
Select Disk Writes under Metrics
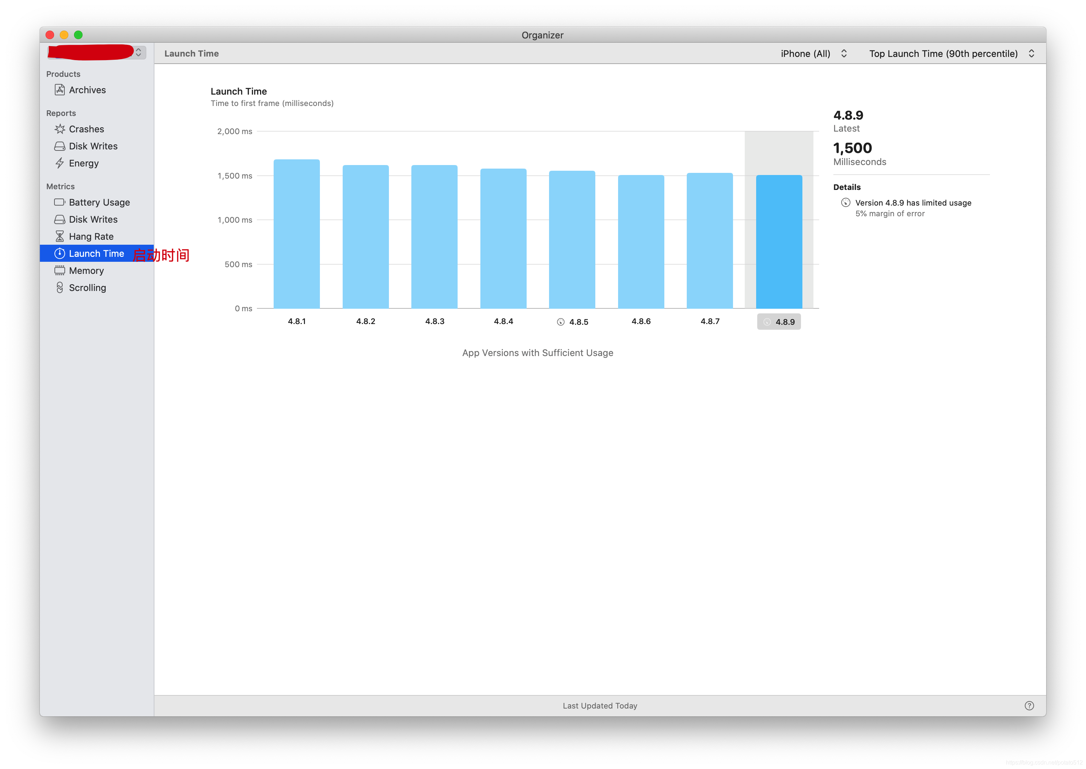pos(93,219)
